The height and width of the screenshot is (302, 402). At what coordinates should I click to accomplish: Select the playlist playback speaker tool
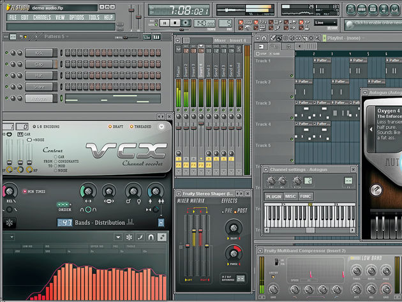[292, 38]
